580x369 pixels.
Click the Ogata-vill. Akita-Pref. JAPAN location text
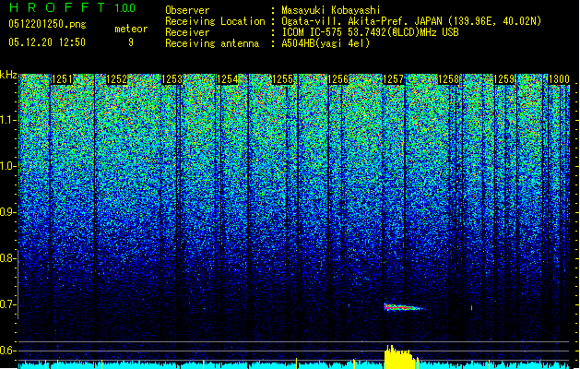click(x=411, y=21)
